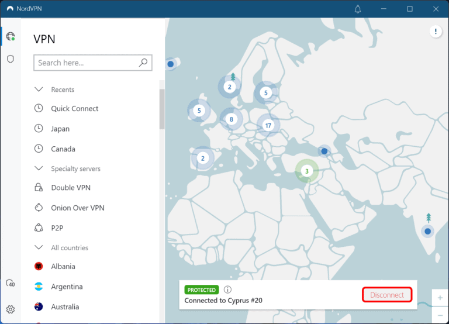Collapse the Recents section
Viewport: 449px width, 324px height.
[39, 89]
